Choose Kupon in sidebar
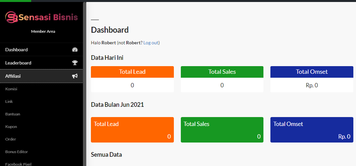This screenshot has height=166, width=356. [x=11, y=127]
